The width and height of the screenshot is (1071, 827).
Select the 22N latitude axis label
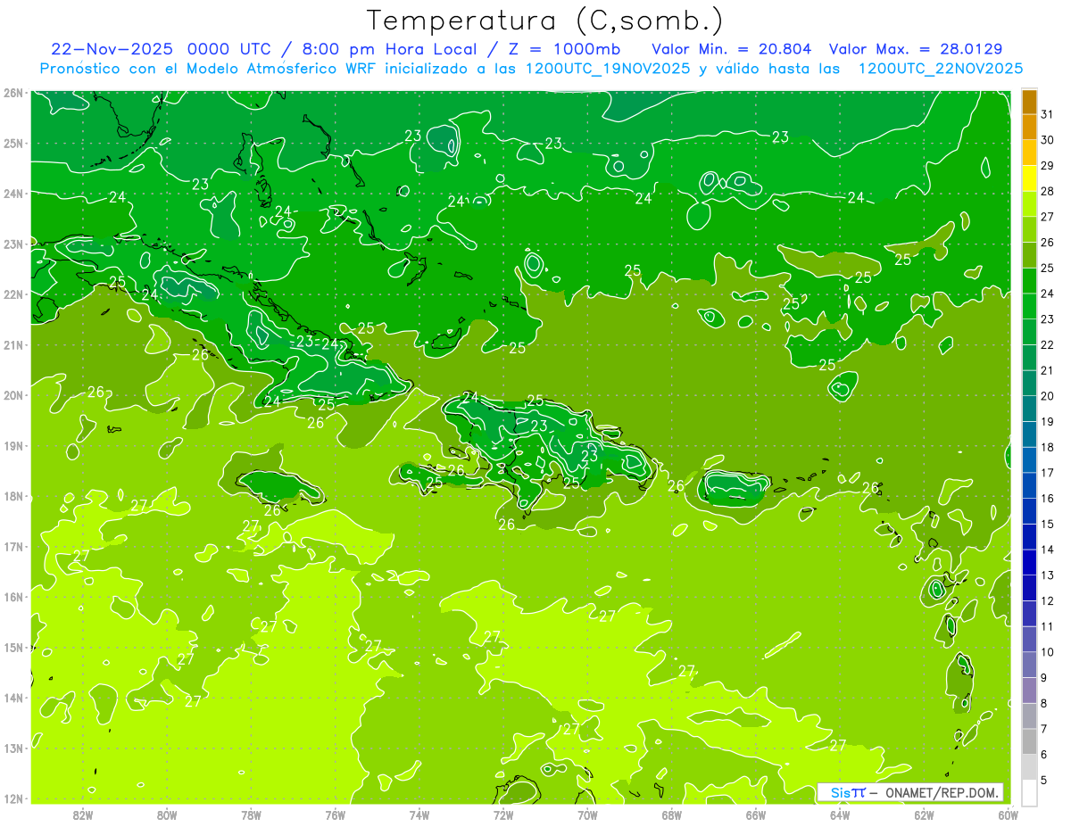click(x=13, y=294)
